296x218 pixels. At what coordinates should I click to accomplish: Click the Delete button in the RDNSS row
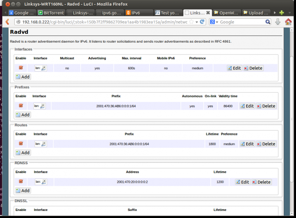(x=261, y=182)
